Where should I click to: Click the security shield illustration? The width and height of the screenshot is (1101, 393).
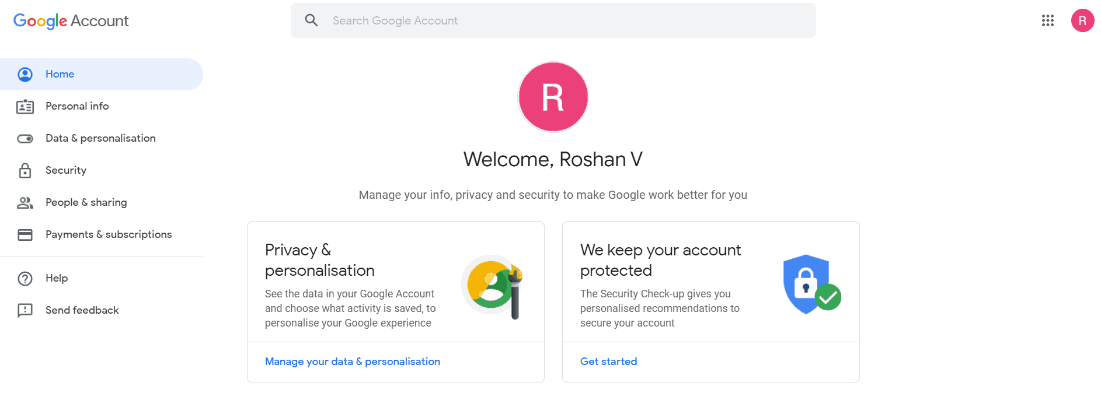tap(811, 285)
